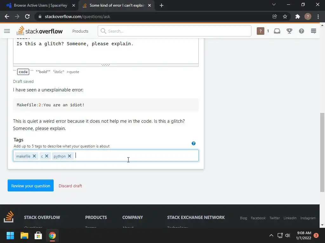
Task: Insert code formatting hint button
Action: coord(23,72)
